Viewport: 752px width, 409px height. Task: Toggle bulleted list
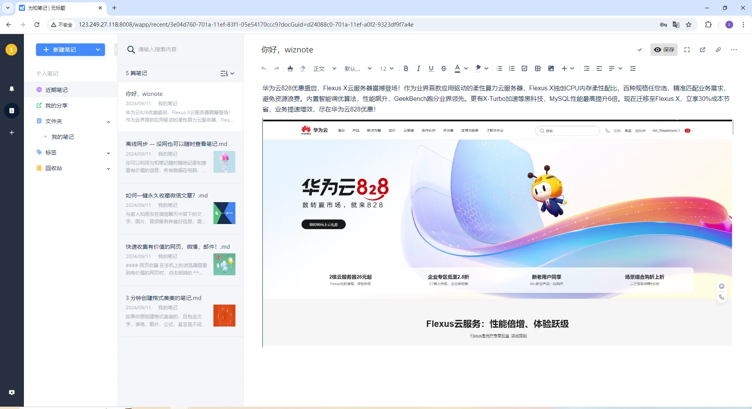point(499,68)
